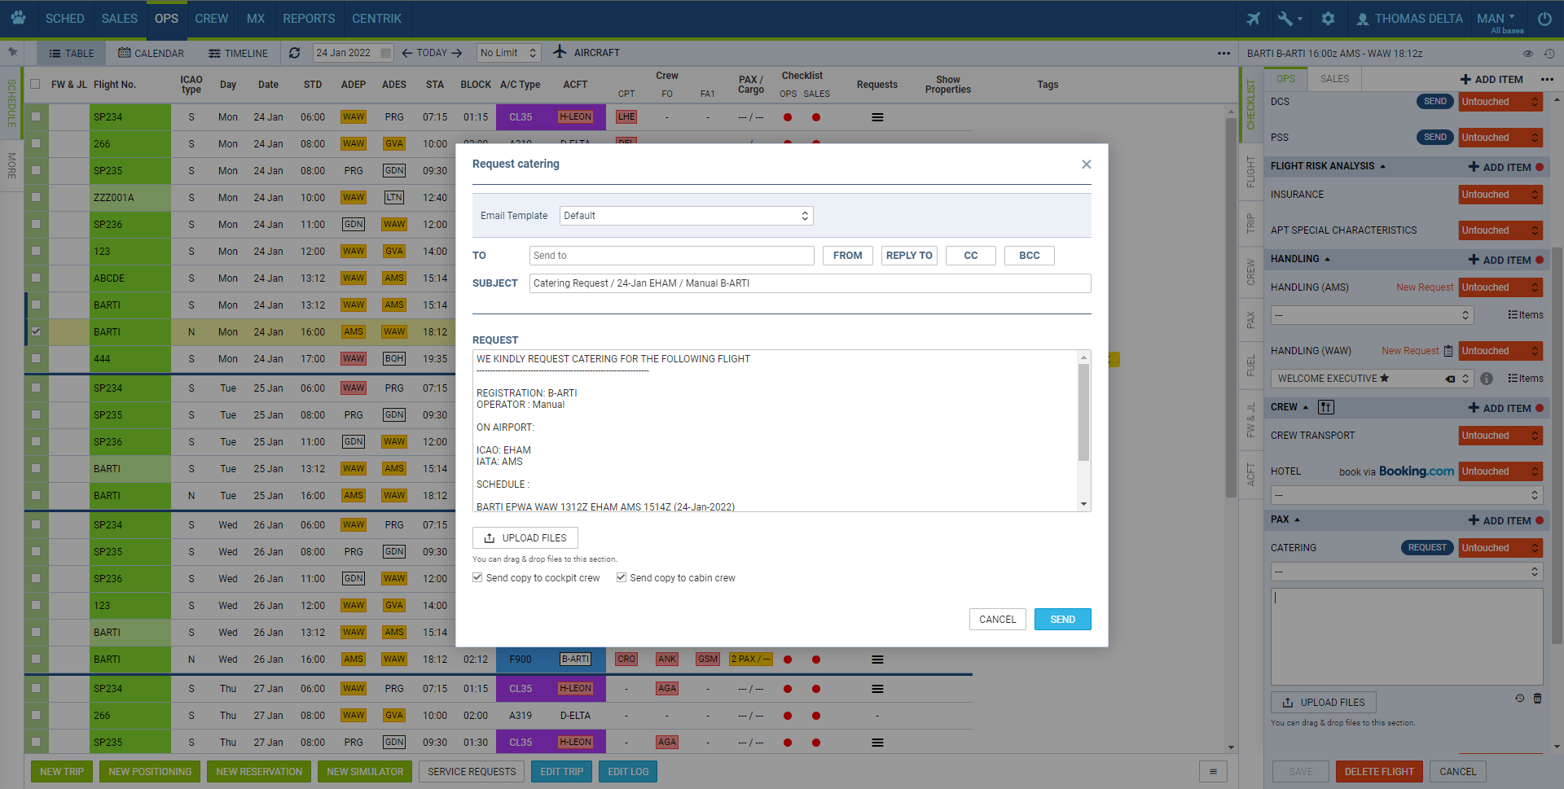
Task: Switch to the SALES checklist tab
Action: 1334,79
